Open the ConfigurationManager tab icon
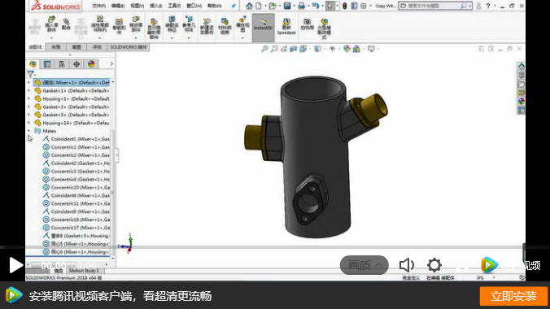This screenshot has width=550, height=309. point(62,64)
